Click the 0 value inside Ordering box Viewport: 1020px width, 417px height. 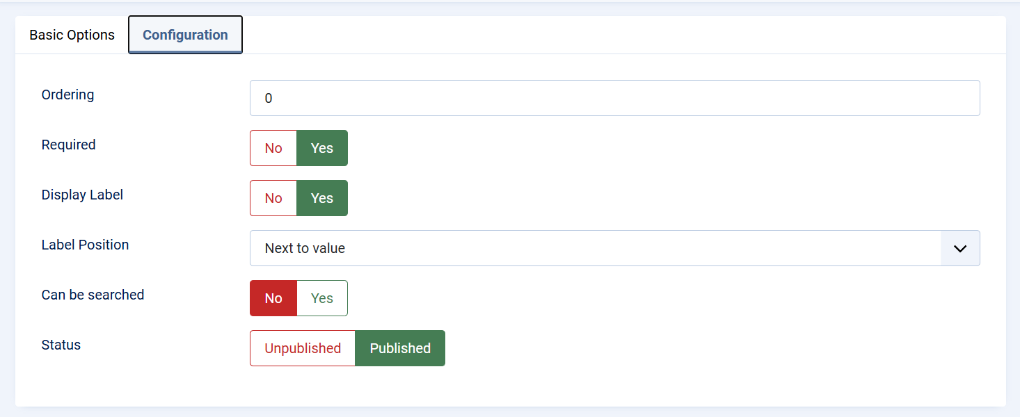click(269, 99)
